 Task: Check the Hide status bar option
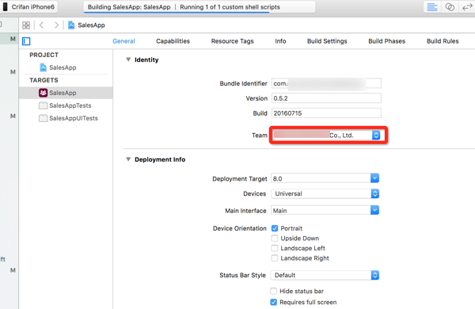coord(274,291)
